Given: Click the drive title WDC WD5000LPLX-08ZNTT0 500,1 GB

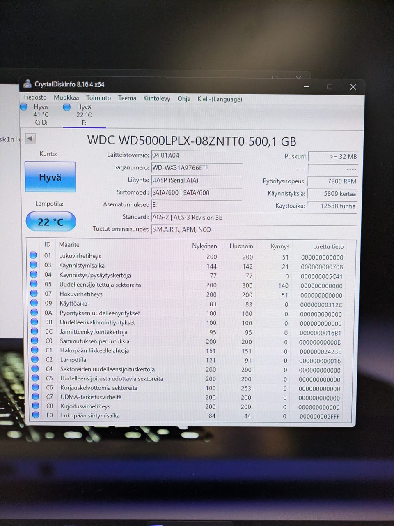Looking at the screenshot, I should [x=192, y=141].
